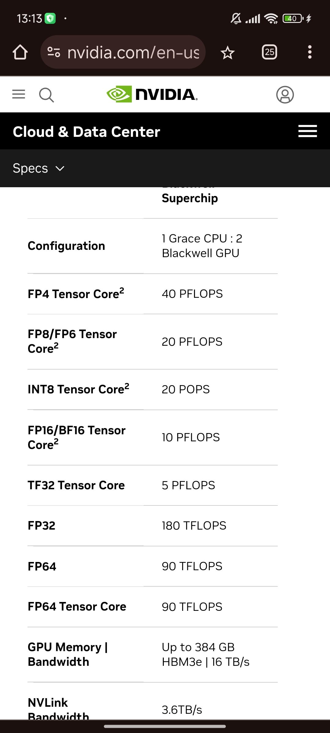The height and width of the screenshot is (733, 330).
Task: Tap the Specs dropdown chevron arrow
Action: [x=60, y=169]
